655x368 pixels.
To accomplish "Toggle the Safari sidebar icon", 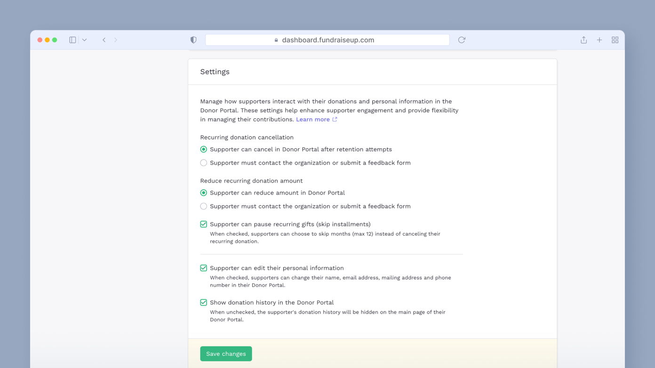I will click(x=72, y=39).
